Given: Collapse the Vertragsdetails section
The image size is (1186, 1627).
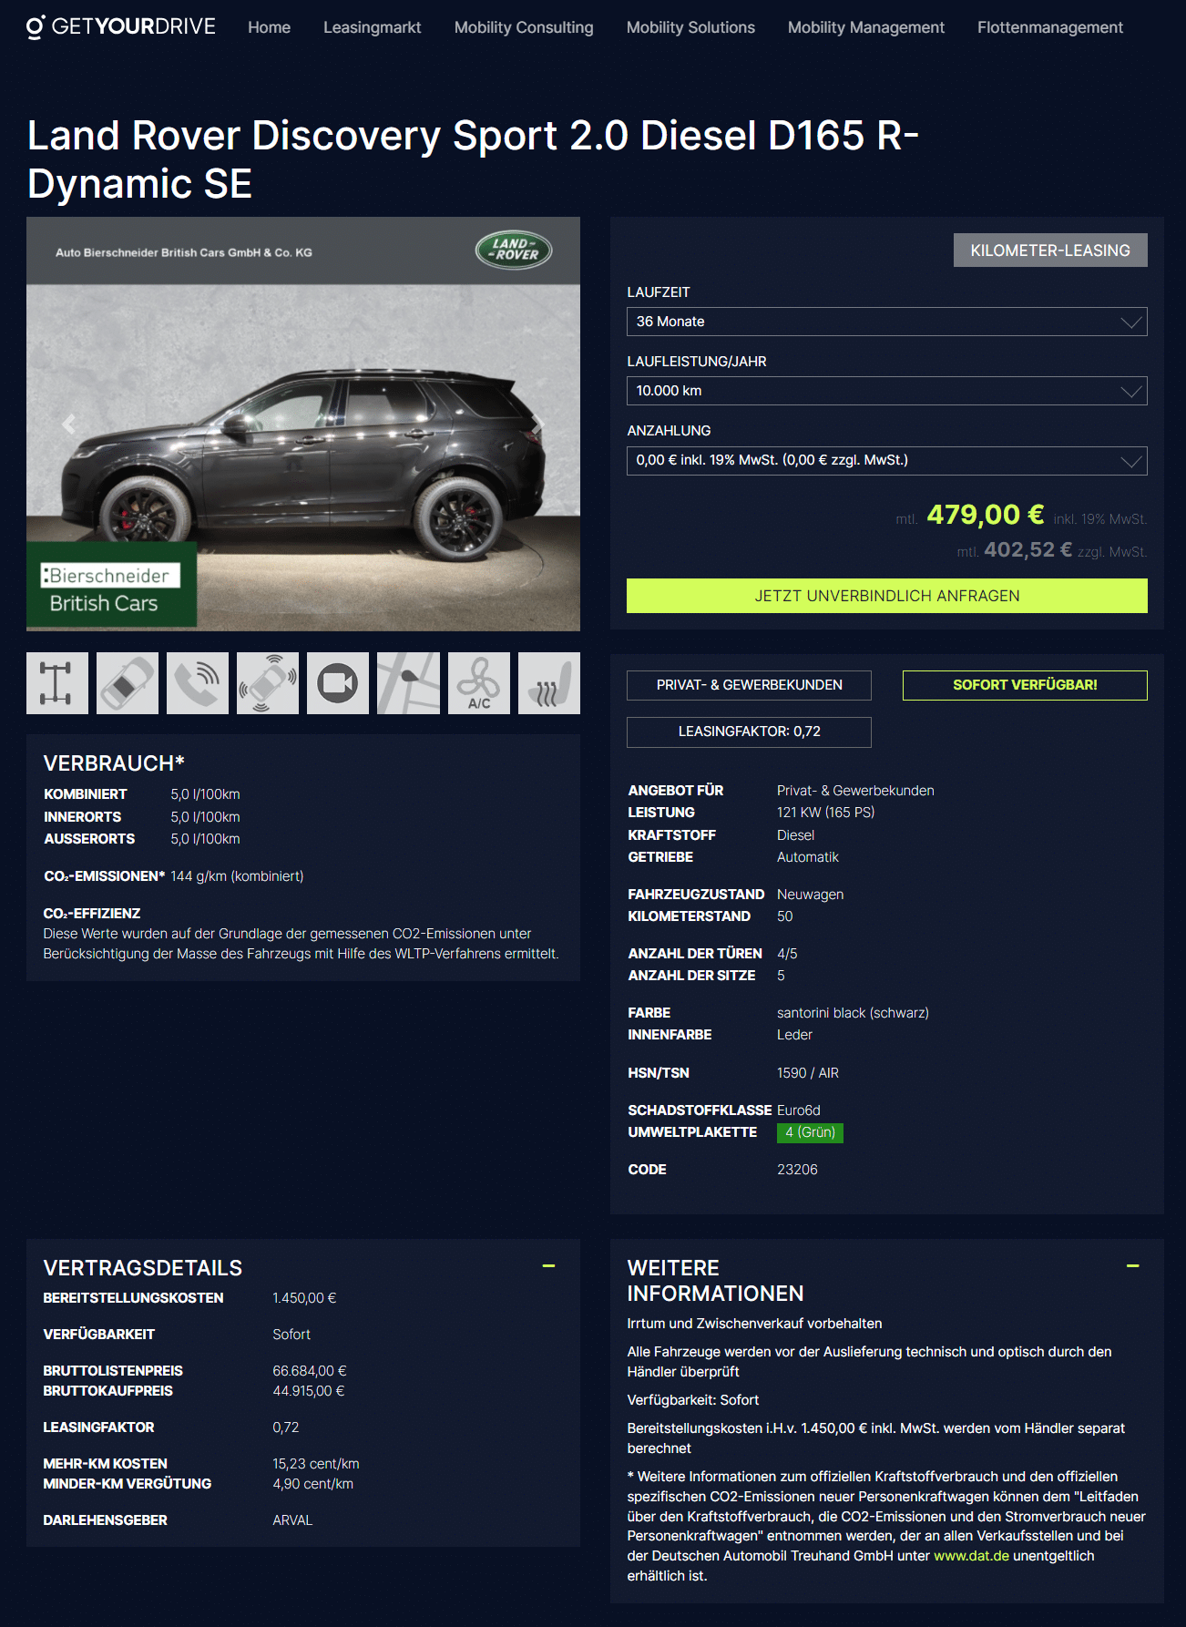Looking at the screenshot, I should (548, 1266).
